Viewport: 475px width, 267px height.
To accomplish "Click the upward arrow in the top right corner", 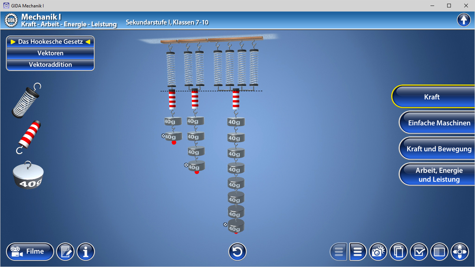I will coord(463,20).
